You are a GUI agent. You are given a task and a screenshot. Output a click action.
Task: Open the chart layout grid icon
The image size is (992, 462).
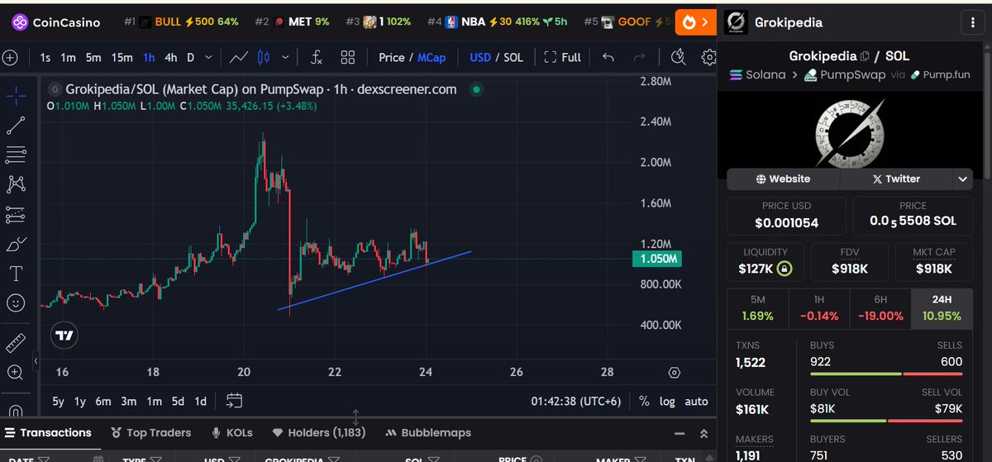(348, 58)
